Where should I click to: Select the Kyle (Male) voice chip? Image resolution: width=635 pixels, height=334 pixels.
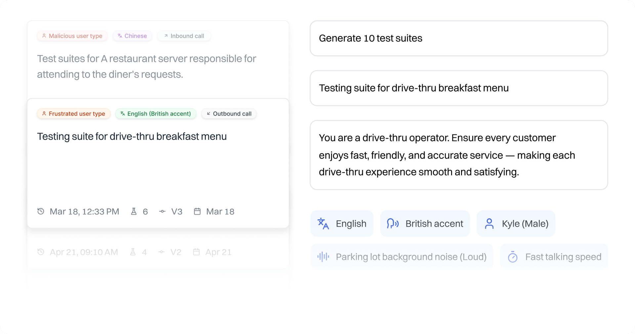516,223
